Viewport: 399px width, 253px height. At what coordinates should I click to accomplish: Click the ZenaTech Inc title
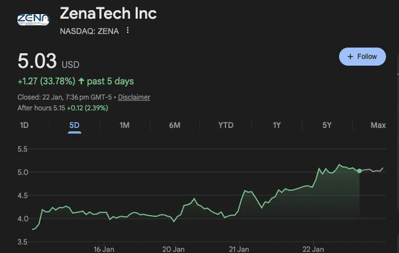[108, 14]
